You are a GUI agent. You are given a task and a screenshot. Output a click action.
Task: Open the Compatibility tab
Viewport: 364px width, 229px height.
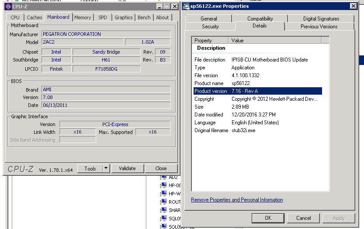coord(260,19)
